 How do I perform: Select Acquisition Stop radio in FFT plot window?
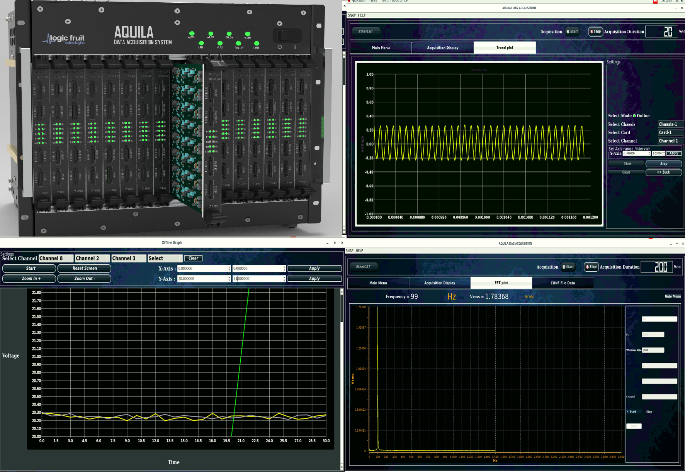coord(591,267)
